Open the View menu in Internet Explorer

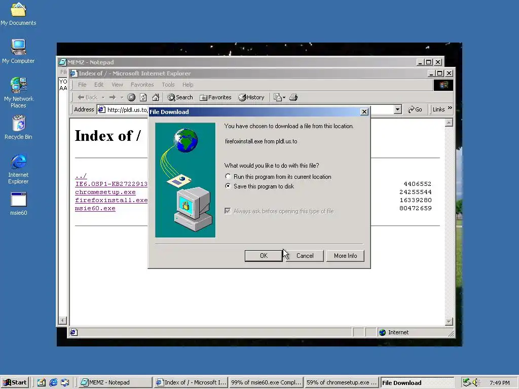[117, 85]
